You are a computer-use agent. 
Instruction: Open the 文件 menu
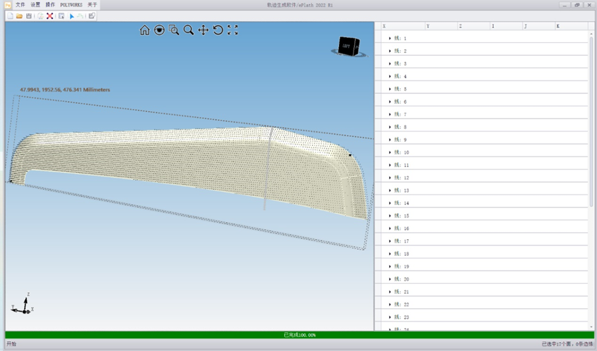click(20, 5)
